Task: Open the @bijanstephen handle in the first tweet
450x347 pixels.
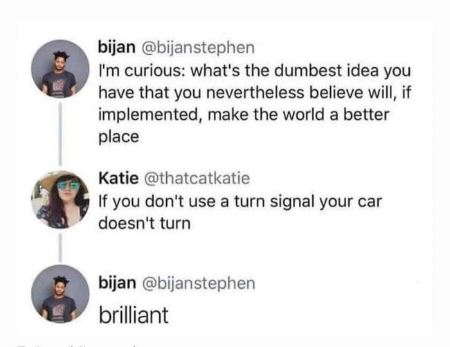Action: click(x=198, y=48)
